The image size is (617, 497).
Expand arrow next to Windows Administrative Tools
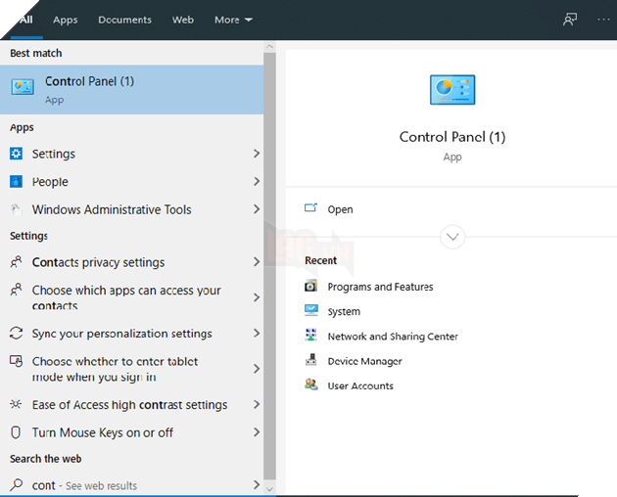tap(257, 209)
